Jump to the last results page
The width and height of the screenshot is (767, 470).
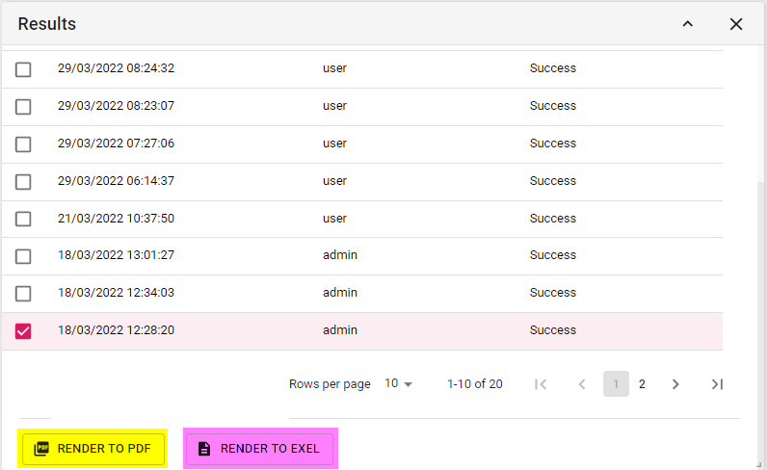pos(717,384)
